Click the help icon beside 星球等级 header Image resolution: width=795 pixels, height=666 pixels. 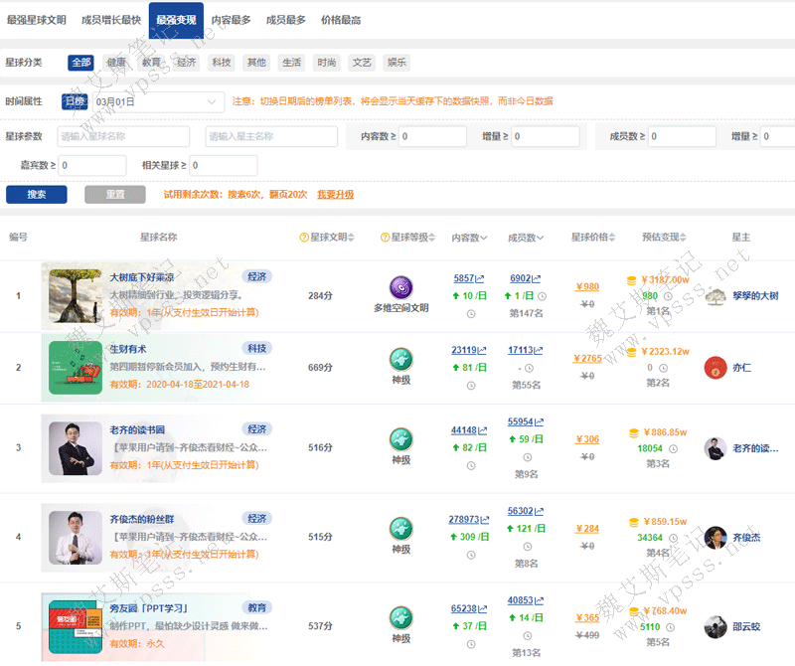pyautogui.click(x=385, y=238)
